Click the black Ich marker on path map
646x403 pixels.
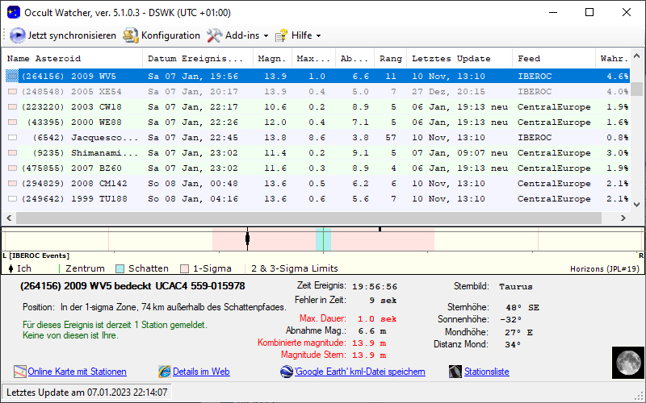tap(247, 238)
